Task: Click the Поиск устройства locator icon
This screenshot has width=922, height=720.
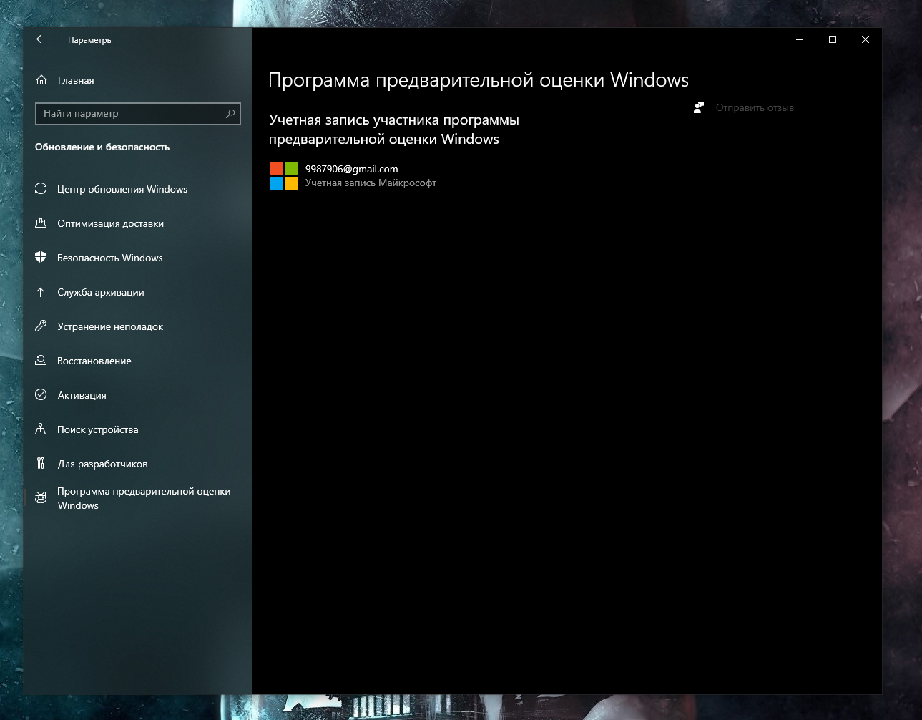Action: (x=41, y=429)
